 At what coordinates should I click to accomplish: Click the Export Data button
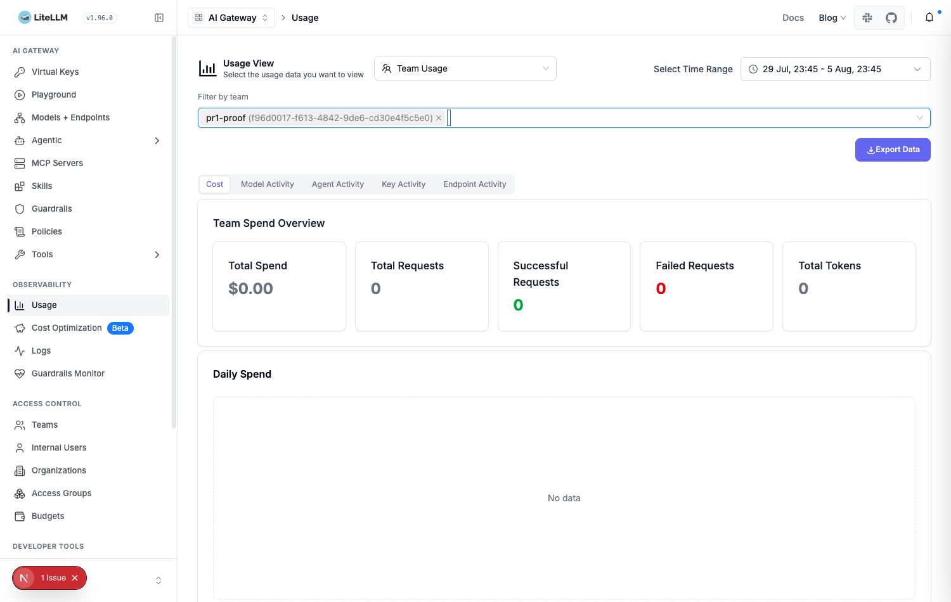point(893,150)
